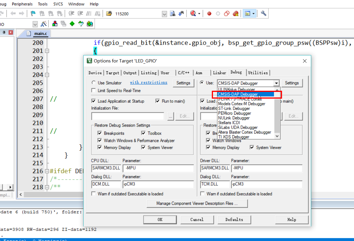Navigate forward in the editor toolbar

pyautogui.click(x=21, y=14)
